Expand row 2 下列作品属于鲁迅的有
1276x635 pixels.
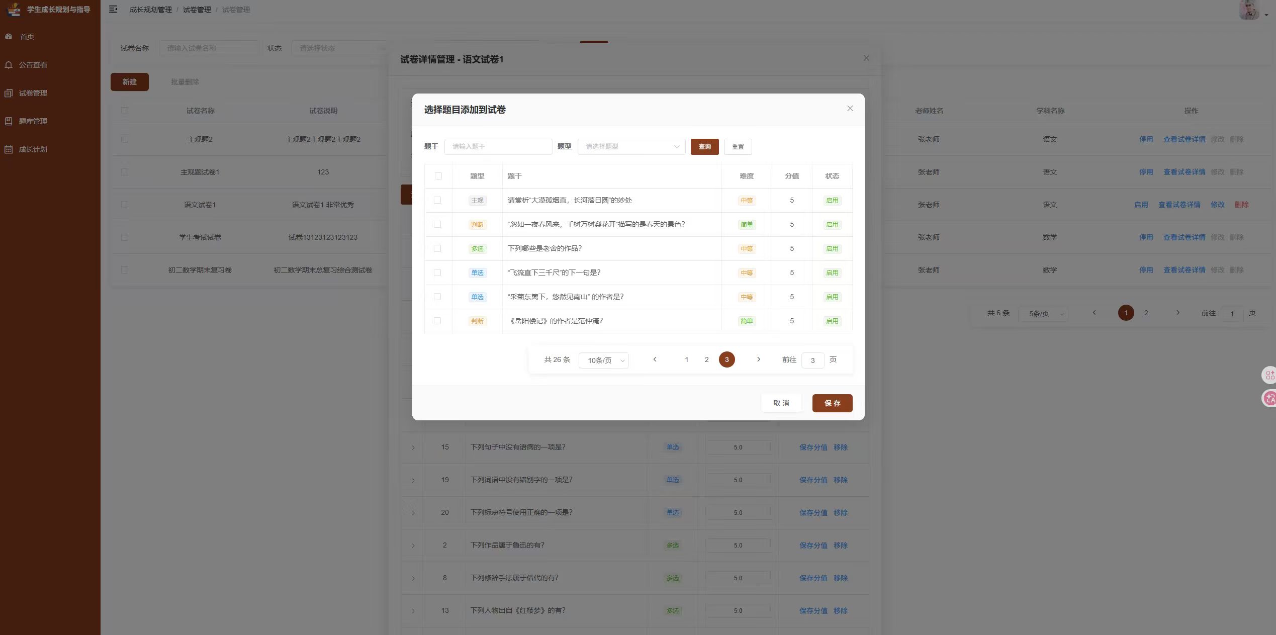[x=413, y=546]
